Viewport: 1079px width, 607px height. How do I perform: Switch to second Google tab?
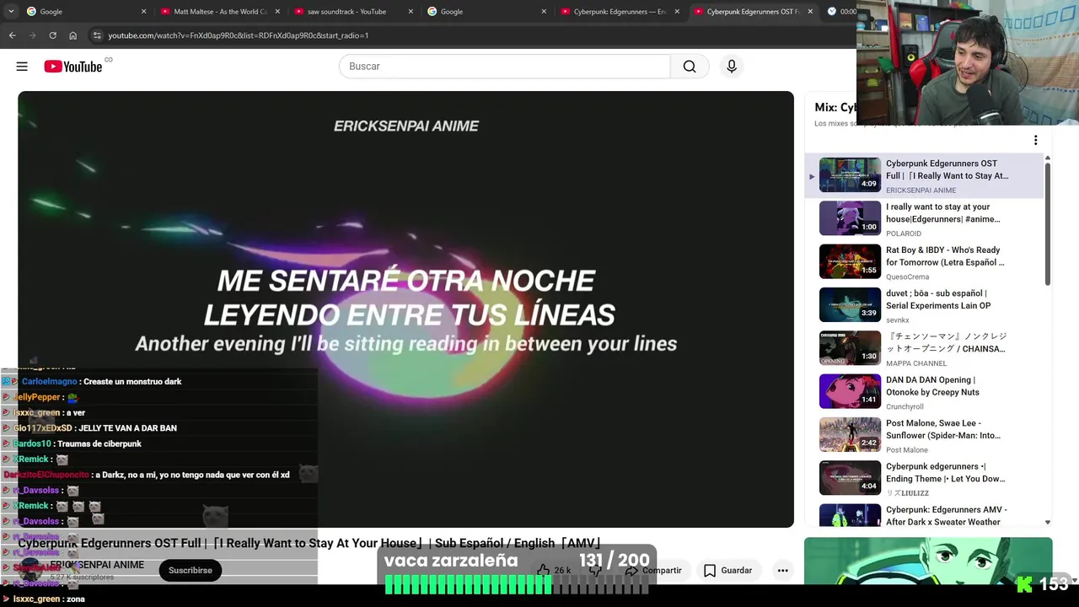click(486, 12)
